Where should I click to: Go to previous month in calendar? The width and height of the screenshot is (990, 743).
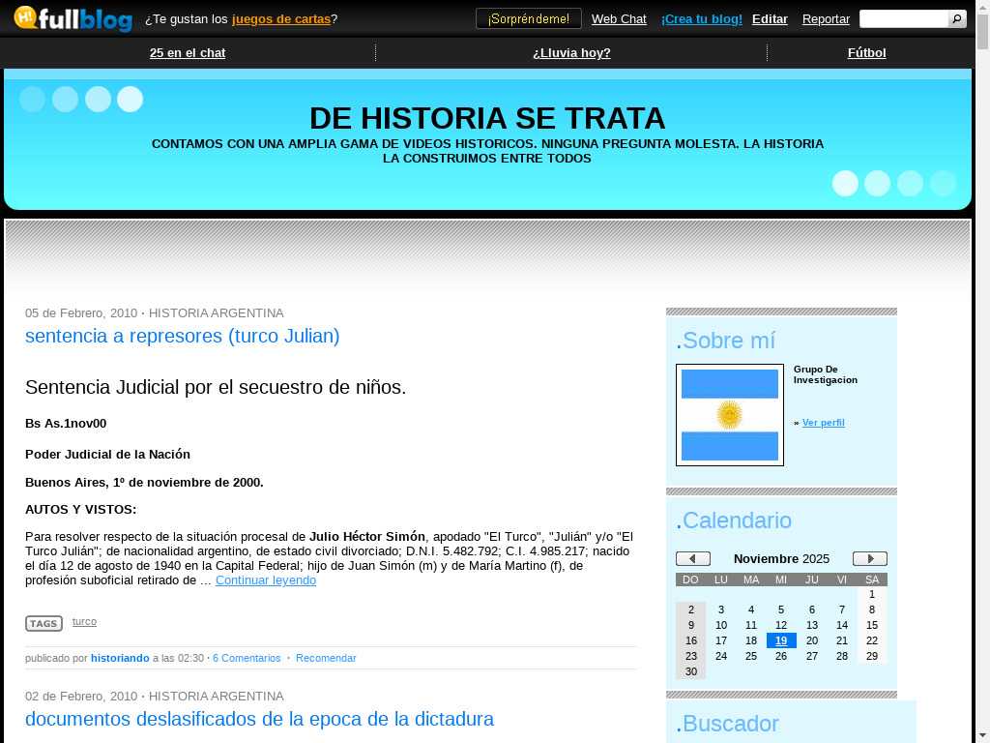click(x=692, y=558)
